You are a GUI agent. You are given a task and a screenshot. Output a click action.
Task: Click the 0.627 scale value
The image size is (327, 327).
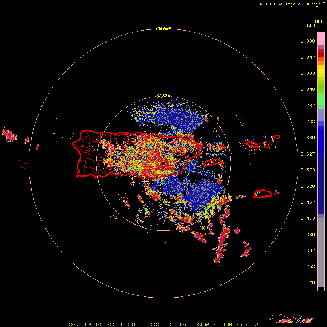tap(308, 154)
